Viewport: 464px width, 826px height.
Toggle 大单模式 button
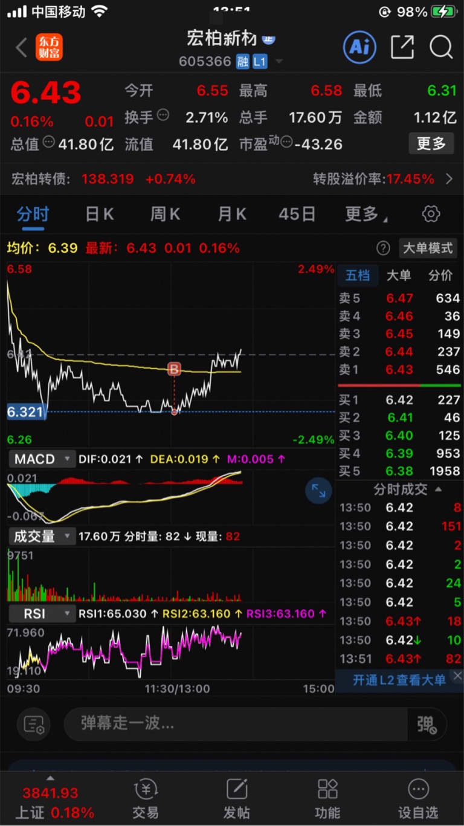pyautogui.click(x=427, y=248)
